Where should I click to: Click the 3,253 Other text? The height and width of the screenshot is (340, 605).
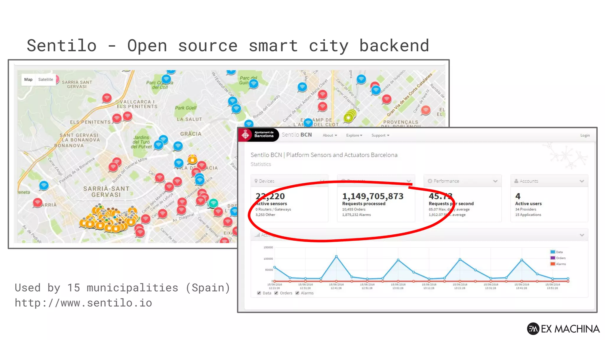[265, 215]
